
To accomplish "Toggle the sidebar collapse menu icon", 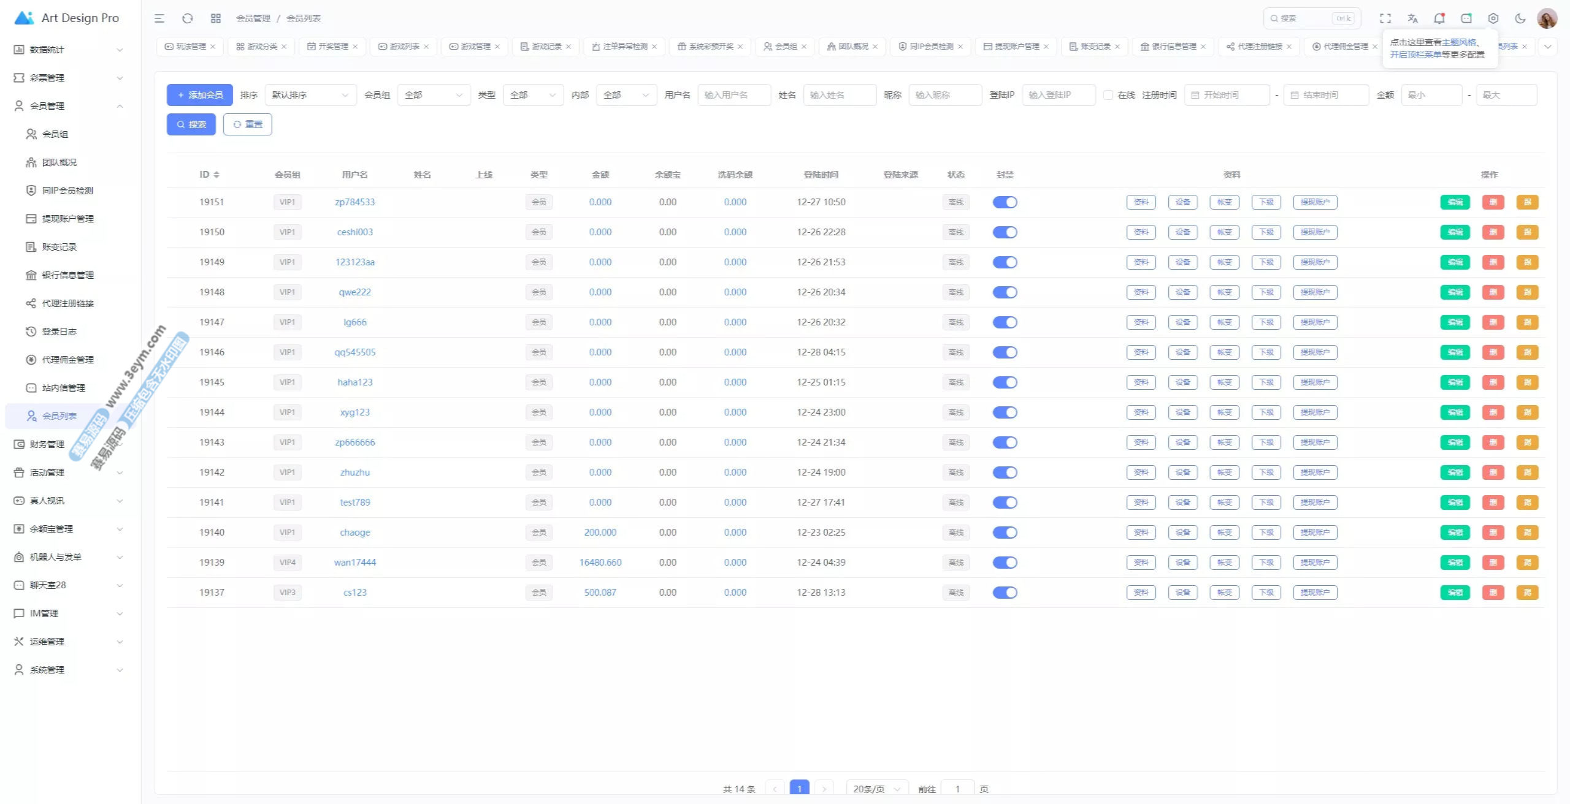I will pos(159,18).
